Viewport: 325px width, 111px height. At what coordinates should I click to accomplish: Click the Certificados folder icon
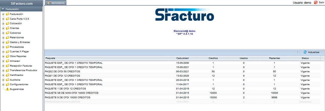[8, 75]
